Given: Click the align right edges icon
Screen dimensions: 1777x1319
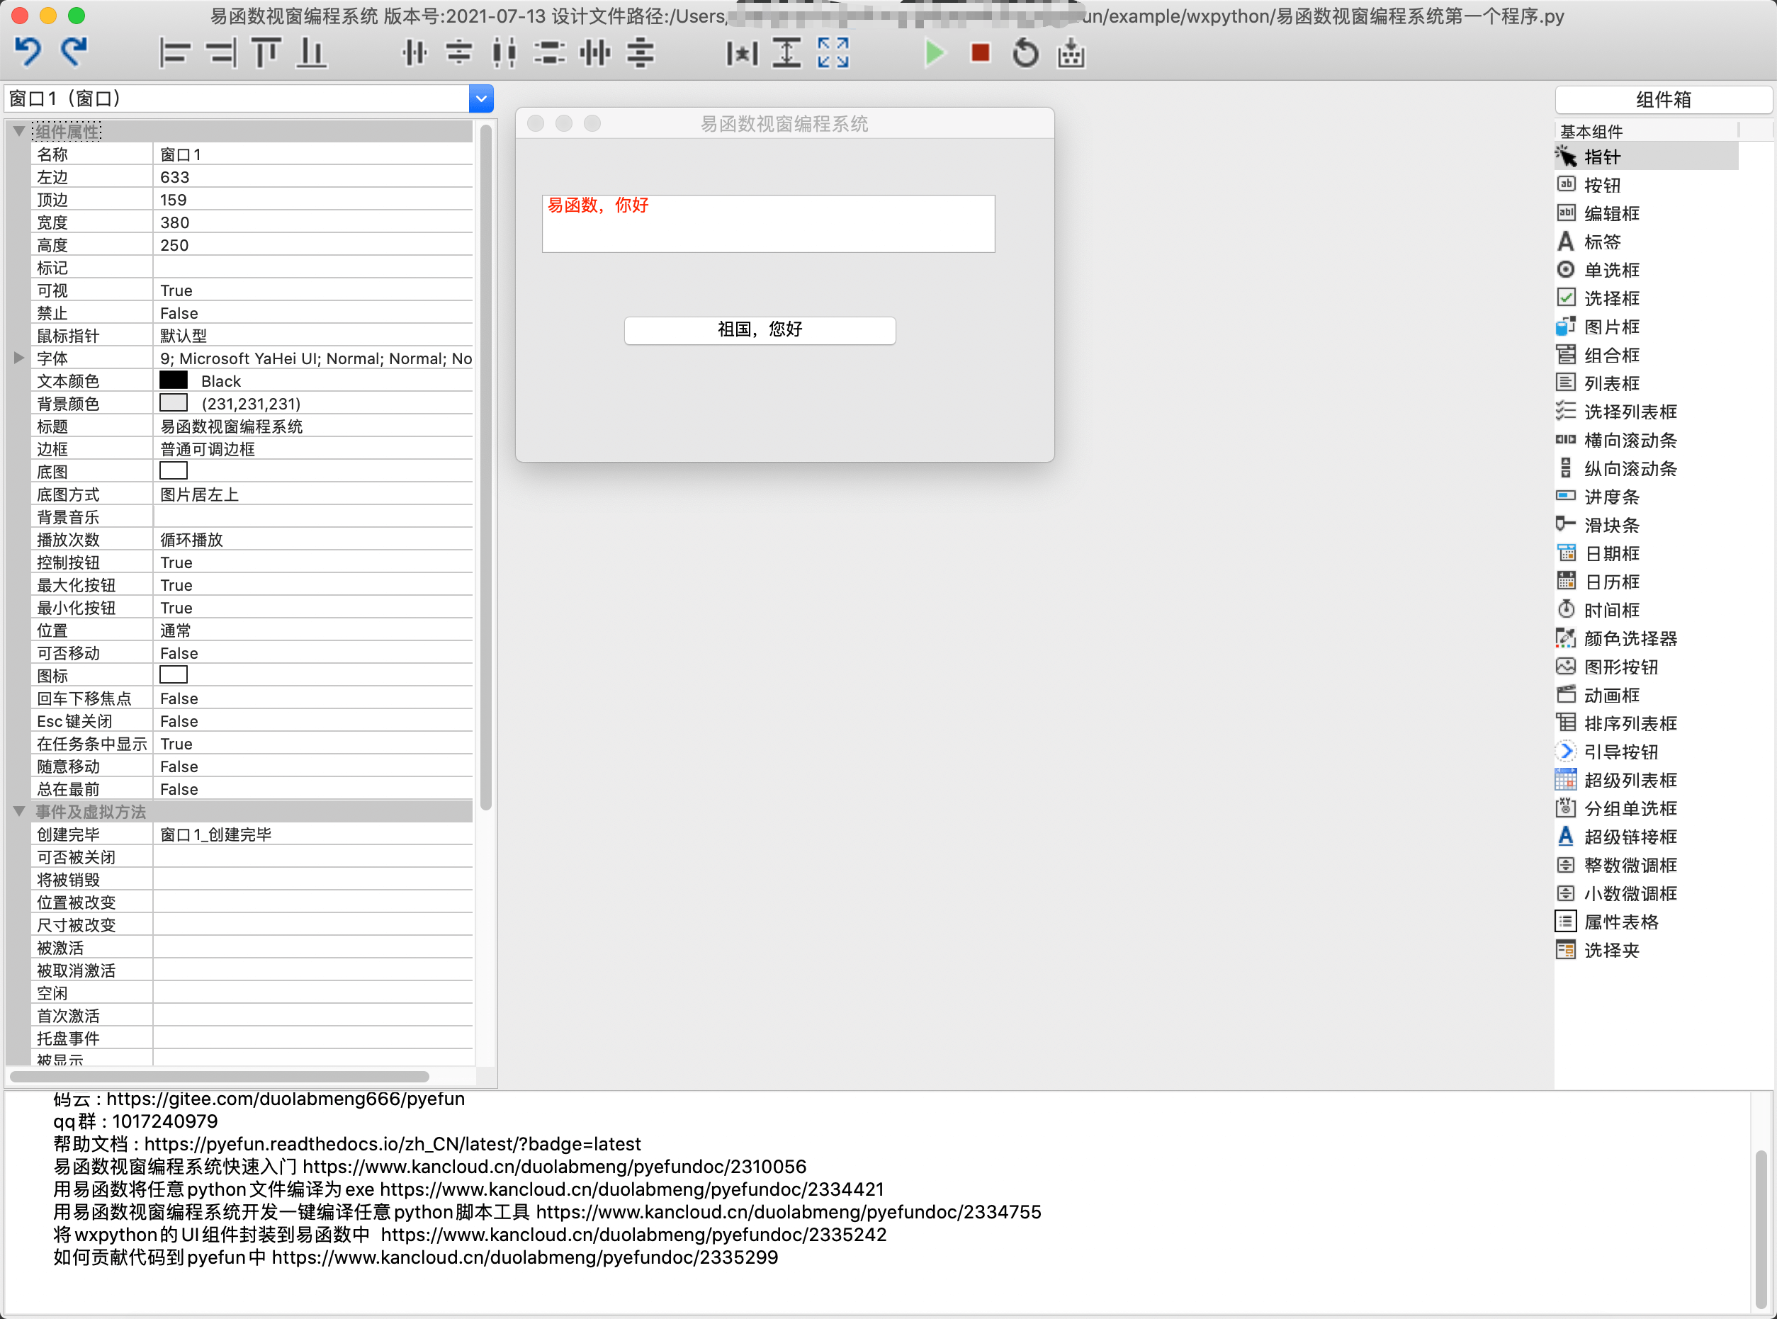Looking at the screenshot, I should pyautogui.click(x=220, y=54).
